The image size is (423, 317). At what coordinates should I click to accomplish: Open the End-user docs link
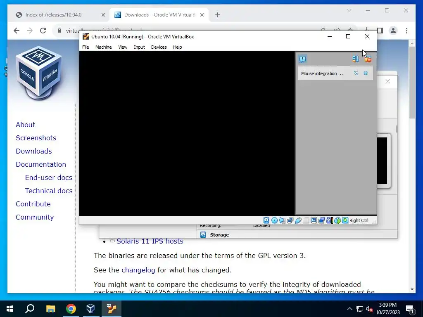pos(49,177)
